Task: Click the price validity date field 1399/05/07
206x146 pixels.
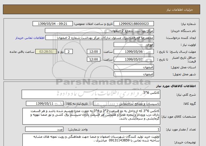Action: (133, 59)
